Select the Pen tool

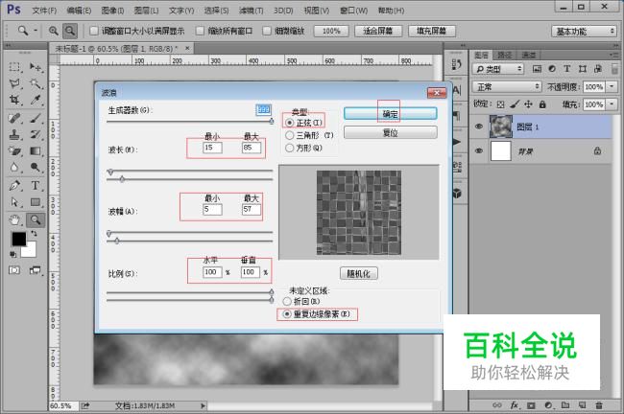click(14, 186)
